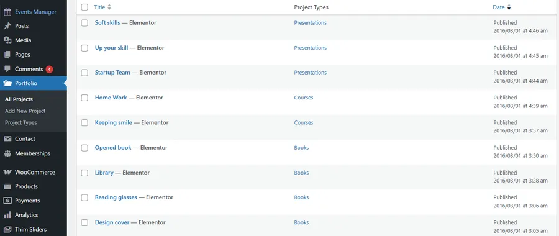
Task: Check the Home Work row checkbox
Action: (84, 98)
